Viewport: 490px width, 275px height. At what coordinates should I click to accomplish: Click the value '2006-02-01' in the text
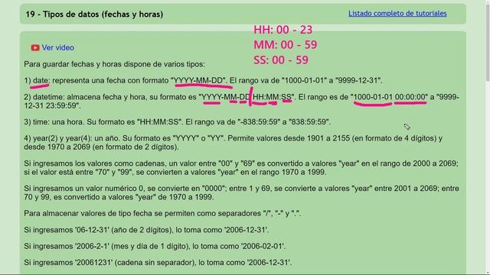point(263,246)
